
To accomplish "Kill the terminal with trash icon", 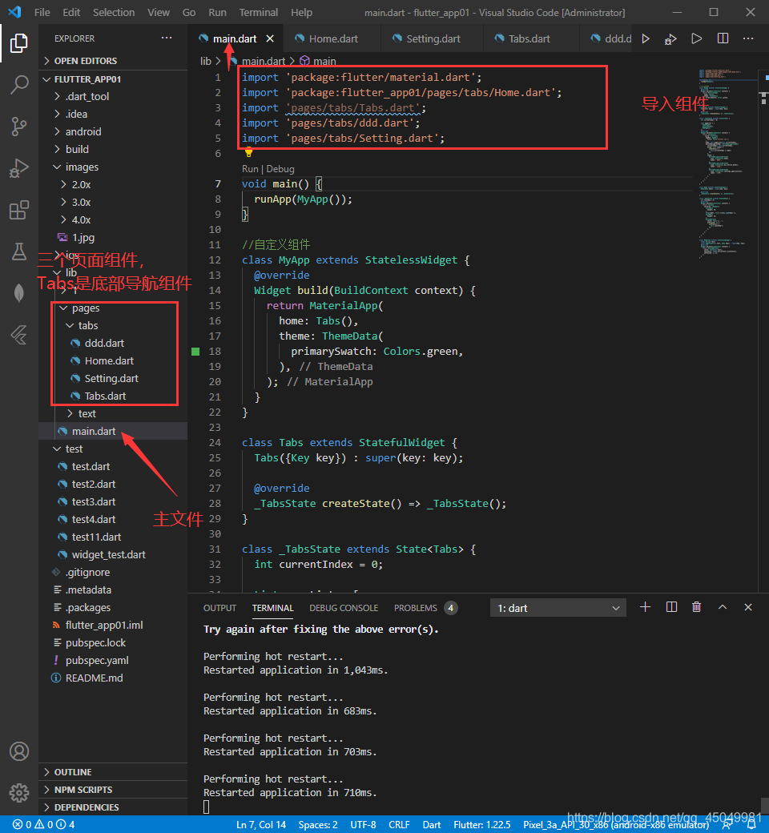I will [x=696, y=607].
